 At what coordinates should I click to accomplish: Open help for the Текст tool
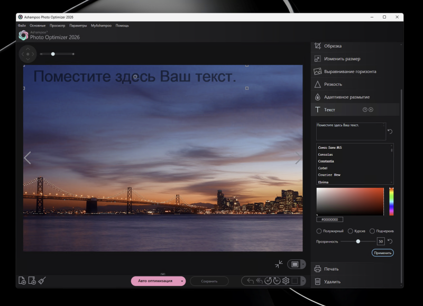(365, 110)
